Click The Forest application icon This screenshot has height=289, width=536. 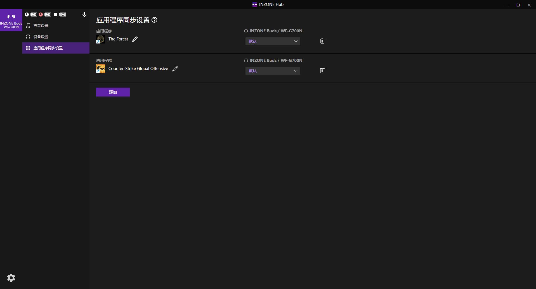tap(101, 39)
